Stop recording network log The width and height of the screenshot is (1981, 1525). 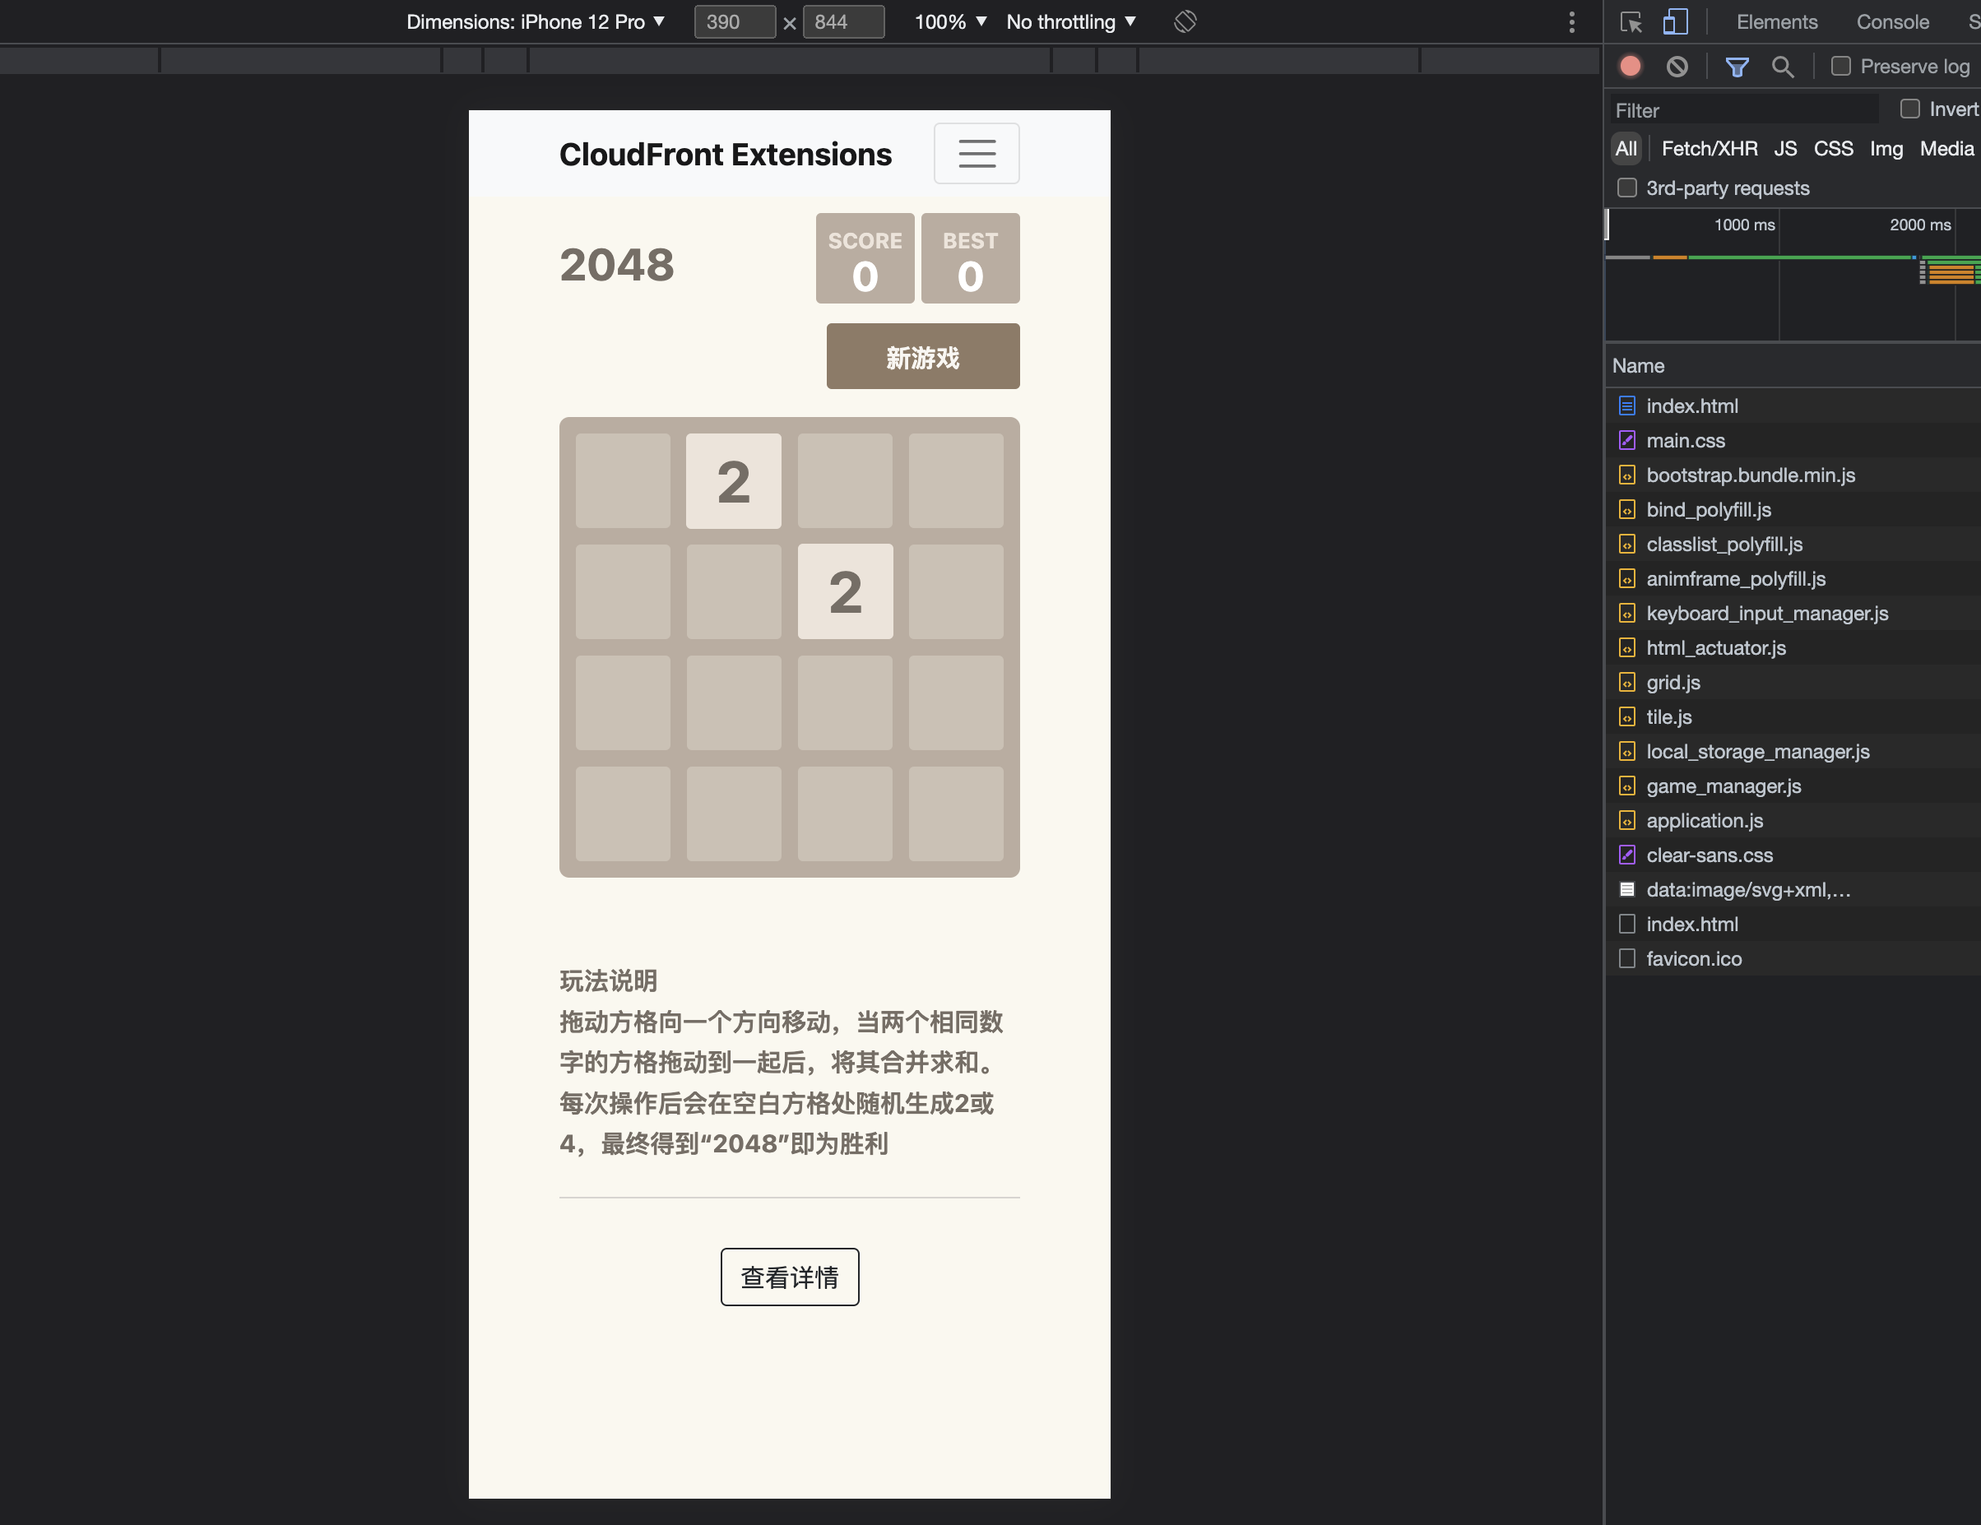1630,66
